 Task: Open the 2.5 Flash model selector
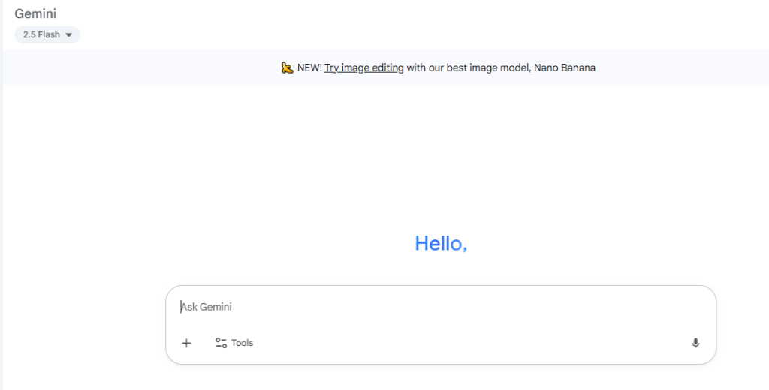47,34
